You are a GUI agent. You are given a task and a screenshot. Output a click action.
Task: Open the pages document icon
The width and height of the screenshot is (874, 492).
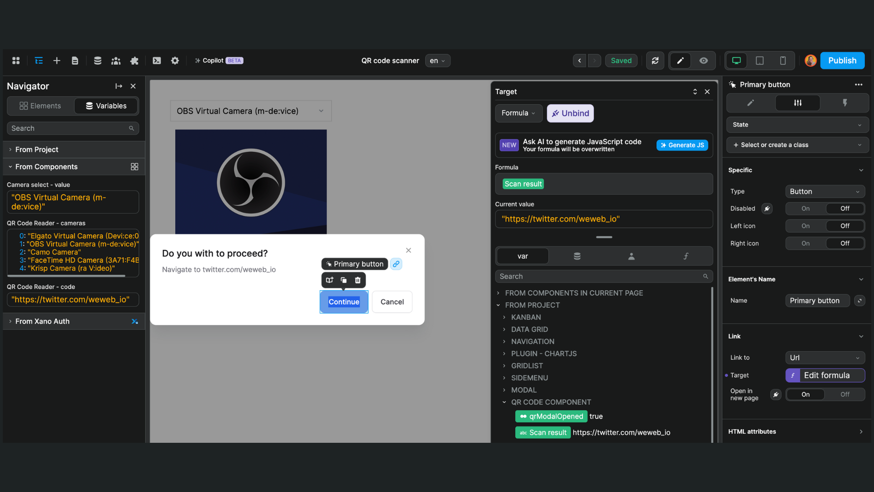(75, 61)
